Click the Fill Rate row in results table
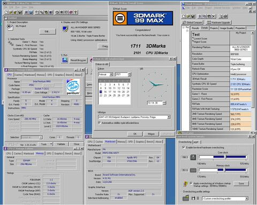 click(221, 104)
